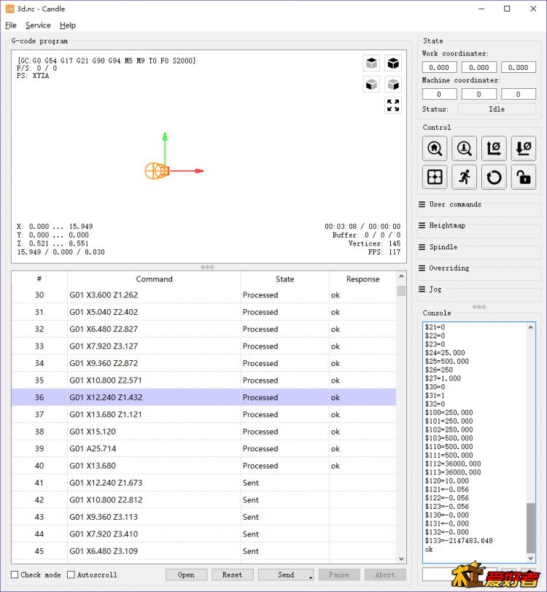Click the work coordinate Y field
Image resolution: width=547 pixels, height=592 pixels.
(x=478, y=68)
